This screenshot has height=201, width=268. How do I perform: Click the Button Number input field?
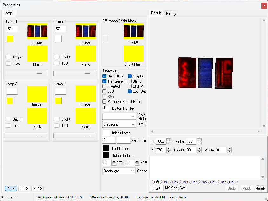pyautogui.click(x=106, y=108)
